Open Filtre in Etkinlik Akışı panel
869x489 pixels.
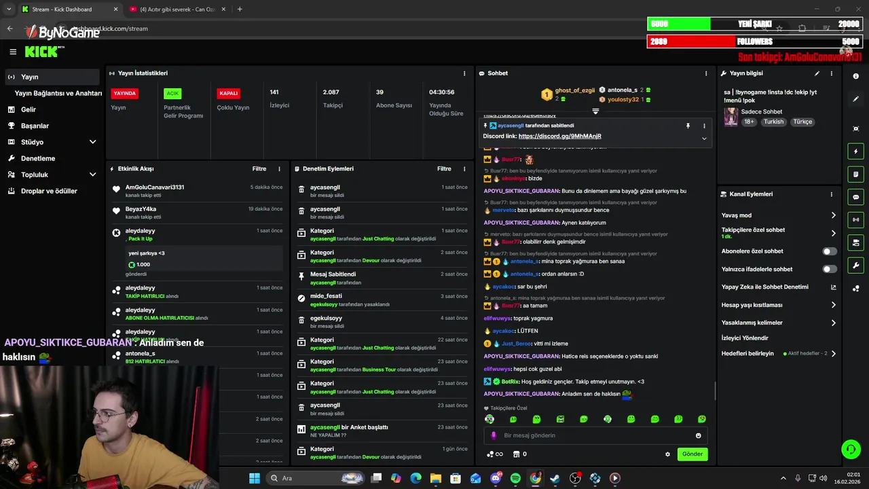[259, 169]
